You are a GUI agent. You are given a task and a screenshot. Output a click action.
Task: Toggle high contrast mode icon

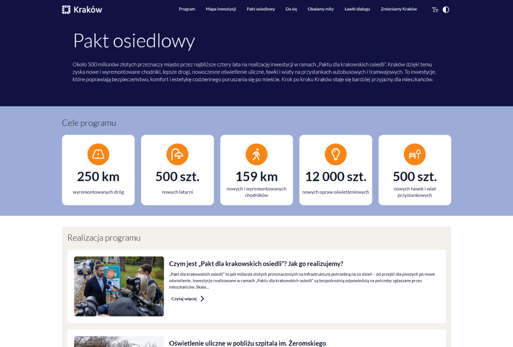pyautogui.click(x=446, y=9)
